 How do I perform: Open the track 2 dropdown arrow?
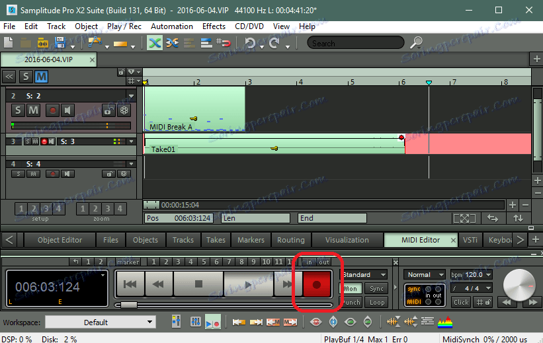[x=131, y=96]
